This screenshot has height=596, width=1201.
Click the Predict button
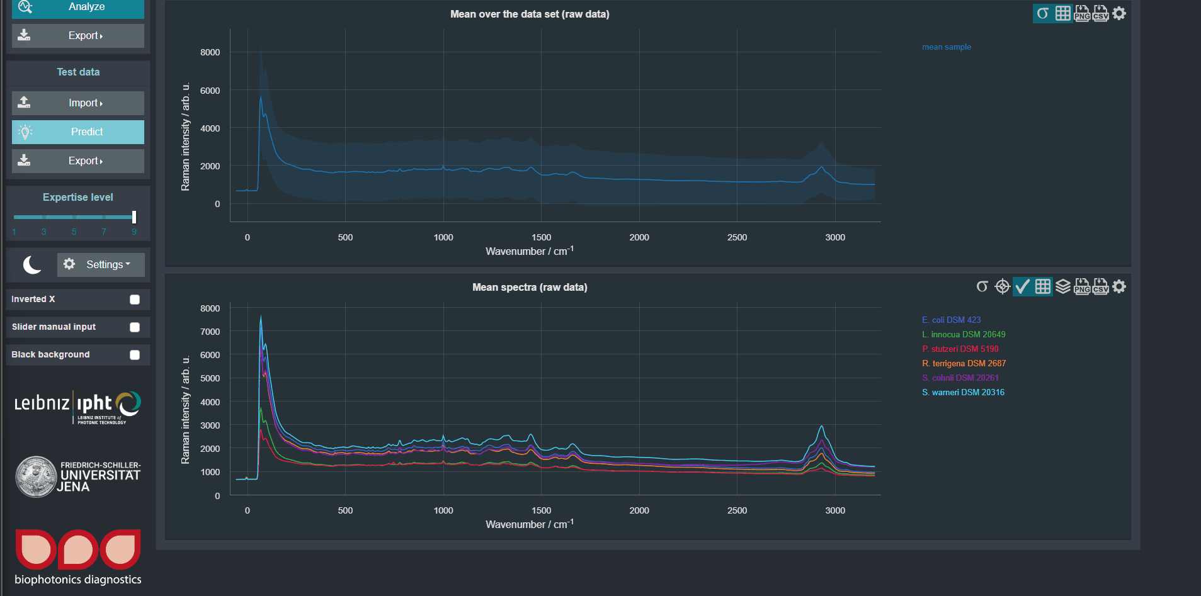pos(78,132)
